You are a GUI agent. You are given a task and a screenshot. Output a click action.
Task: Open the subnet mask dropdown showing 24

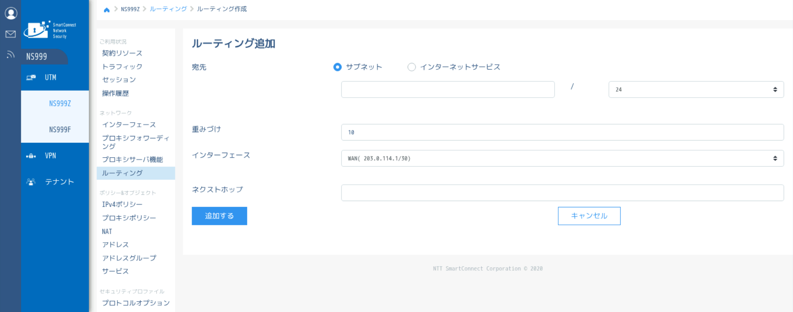point(696,90)
